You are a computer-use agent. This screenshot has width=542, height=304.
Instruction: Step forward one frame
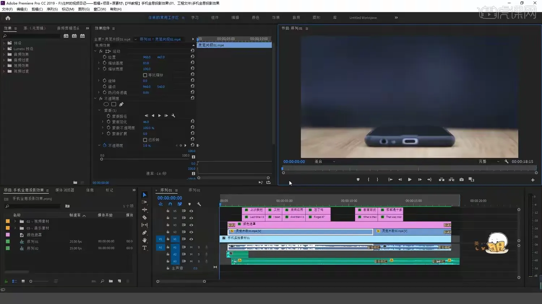coord(420,179)
